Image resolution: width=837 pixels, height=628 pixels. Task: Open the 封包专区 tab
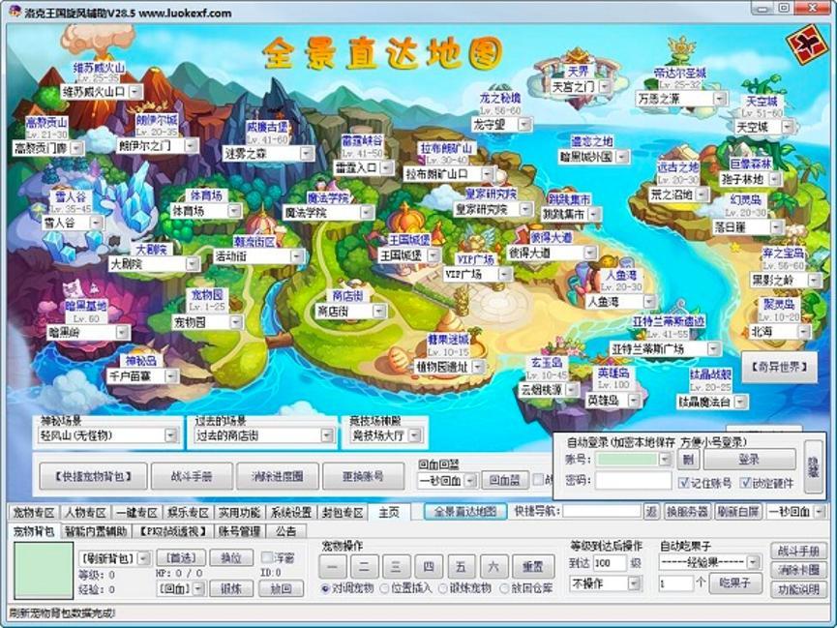pyautogui.click(x=343, y=513)
